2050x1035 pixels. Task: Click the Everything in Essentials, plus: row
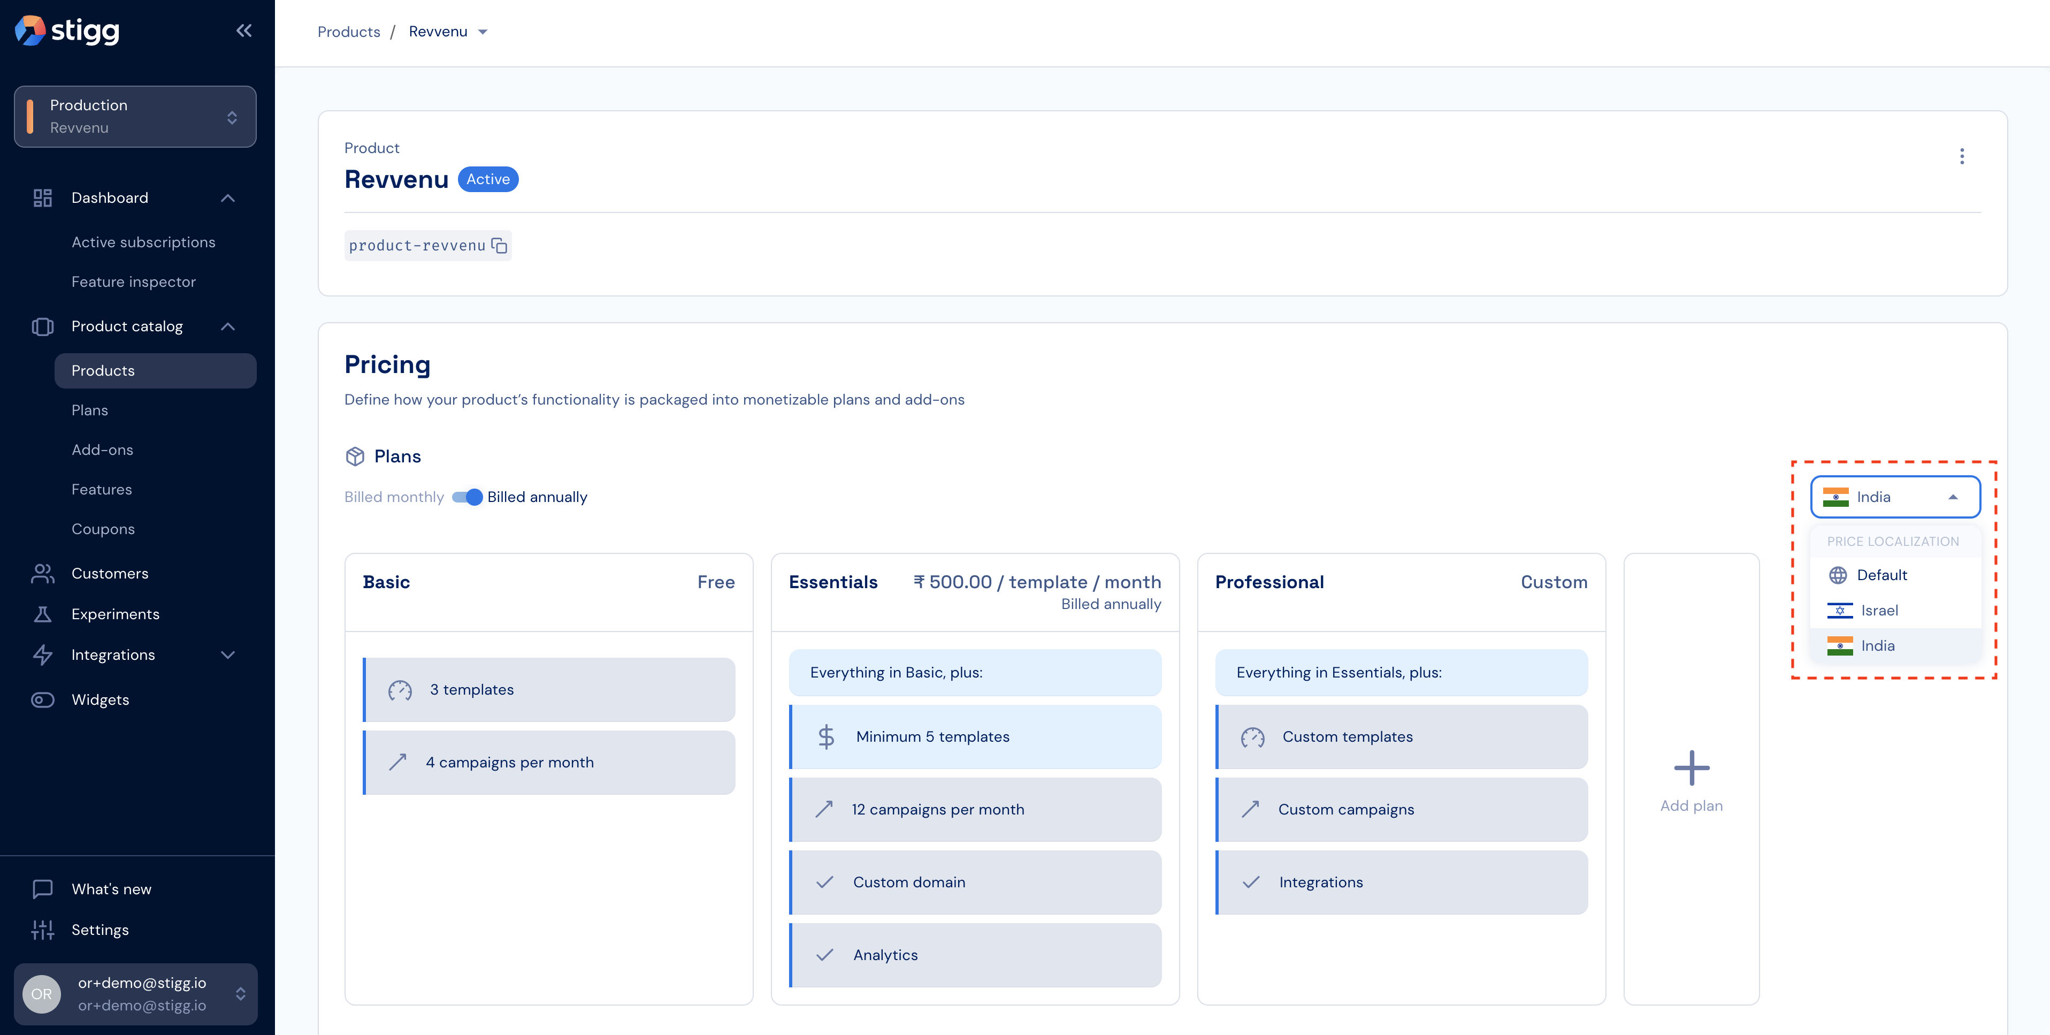click(1402, 673)
